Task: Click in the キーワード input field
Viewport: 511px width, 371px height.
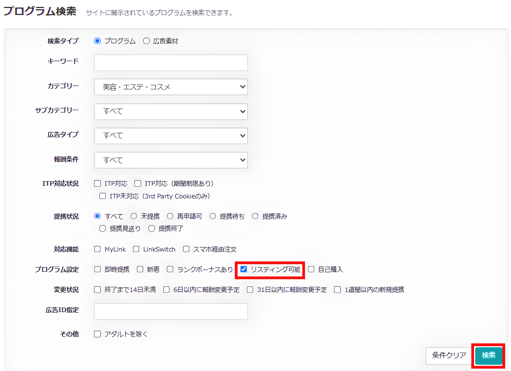Action: [x=171, y=63]
